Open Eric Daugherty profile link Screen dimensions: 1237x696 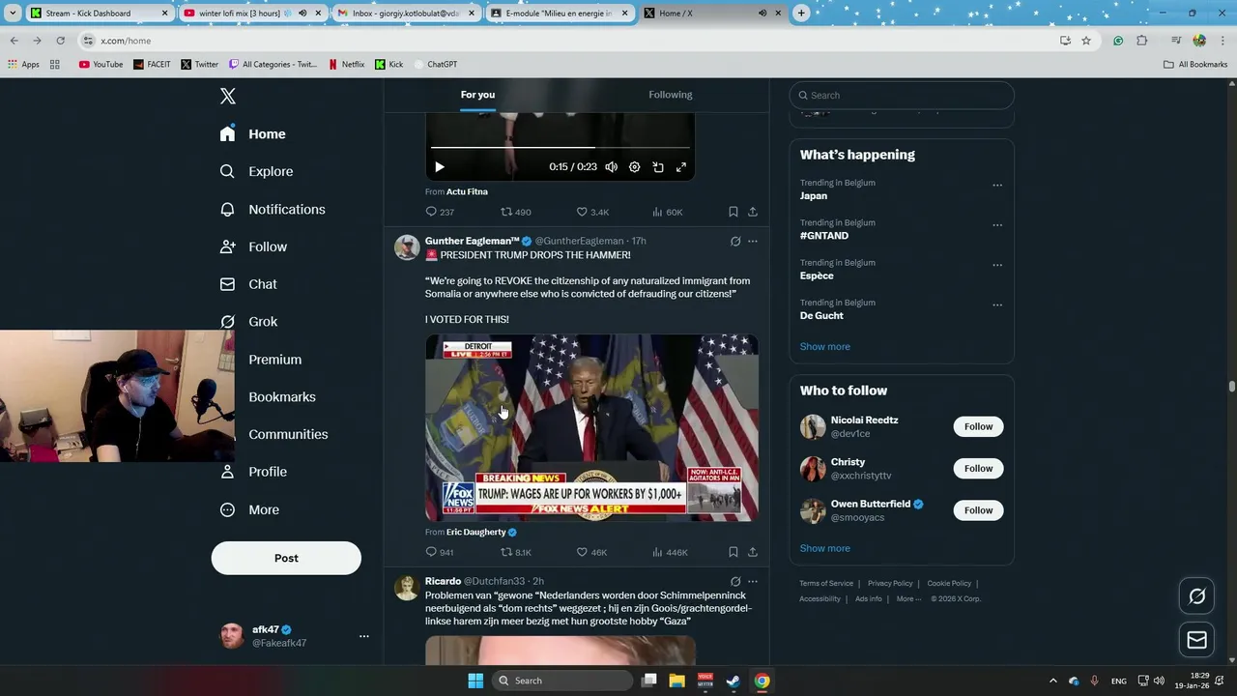pos(481,532)
